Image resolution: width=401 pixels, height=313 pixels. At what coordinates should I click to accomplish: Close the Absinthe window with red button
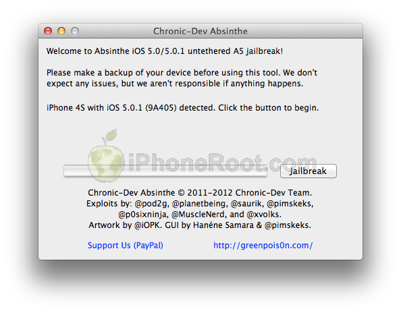pos(48,31)
